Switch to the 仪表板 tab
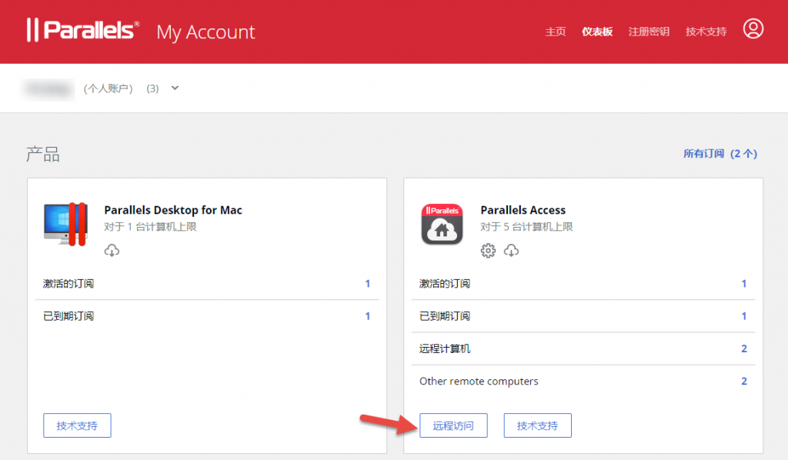 pos(597,31)
